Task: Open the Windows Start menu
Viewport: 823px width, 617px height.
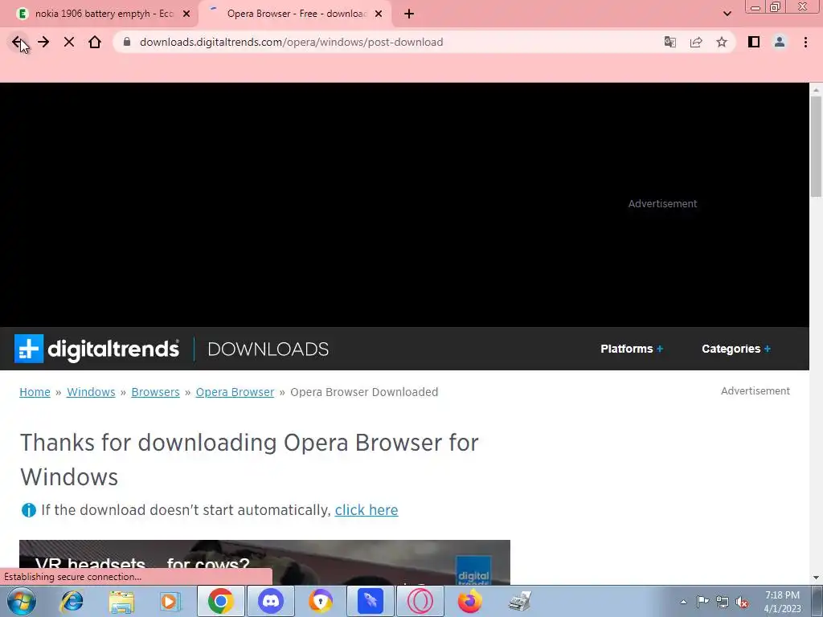Action: (x=22, y=601)
